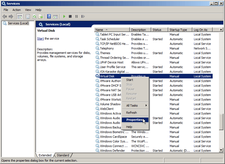The width and height of the screenshot is (225, 164).
Task: Select Properties in the context menu
Action: (x=134, y=120)
